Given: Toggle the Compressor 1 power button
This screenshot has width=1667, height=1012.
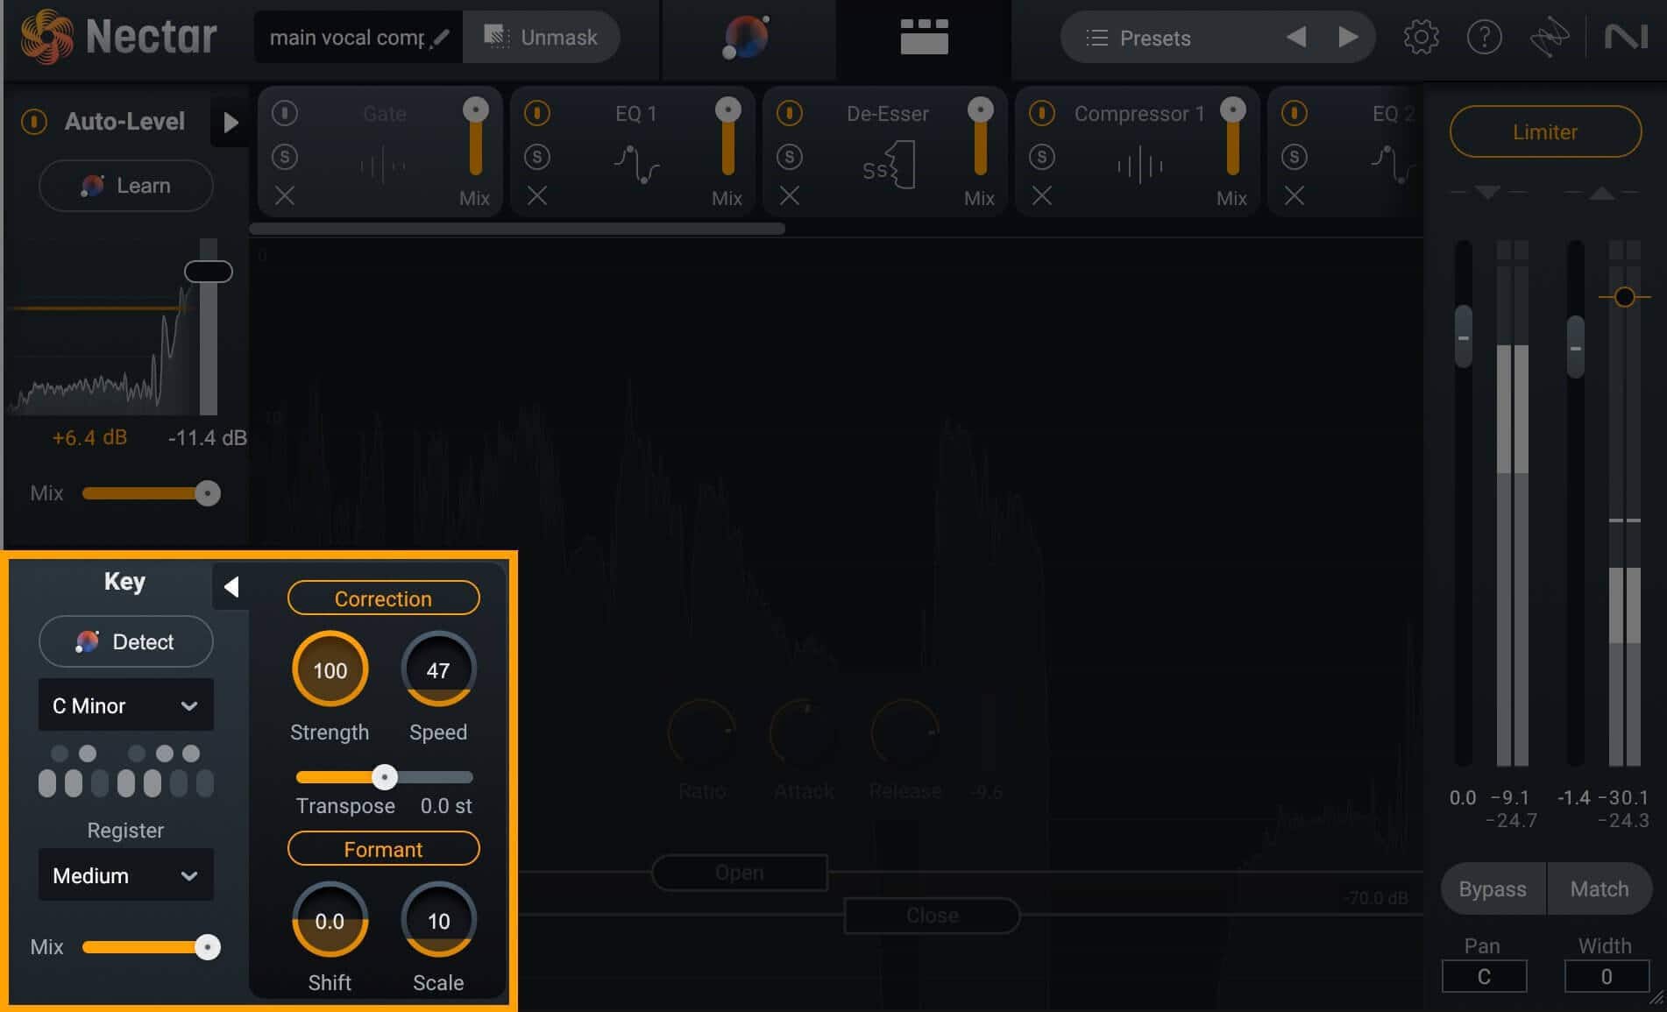Looking at the screenshot, I should (1041, 113).
